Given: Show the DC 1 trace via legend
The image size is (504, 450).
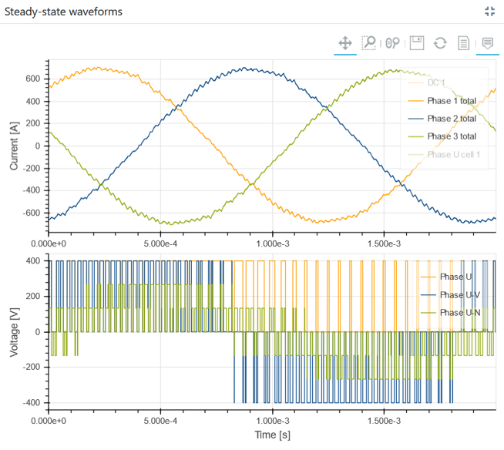Looking at the screenshot, I should pyautogui.click(x=437, y=82).
